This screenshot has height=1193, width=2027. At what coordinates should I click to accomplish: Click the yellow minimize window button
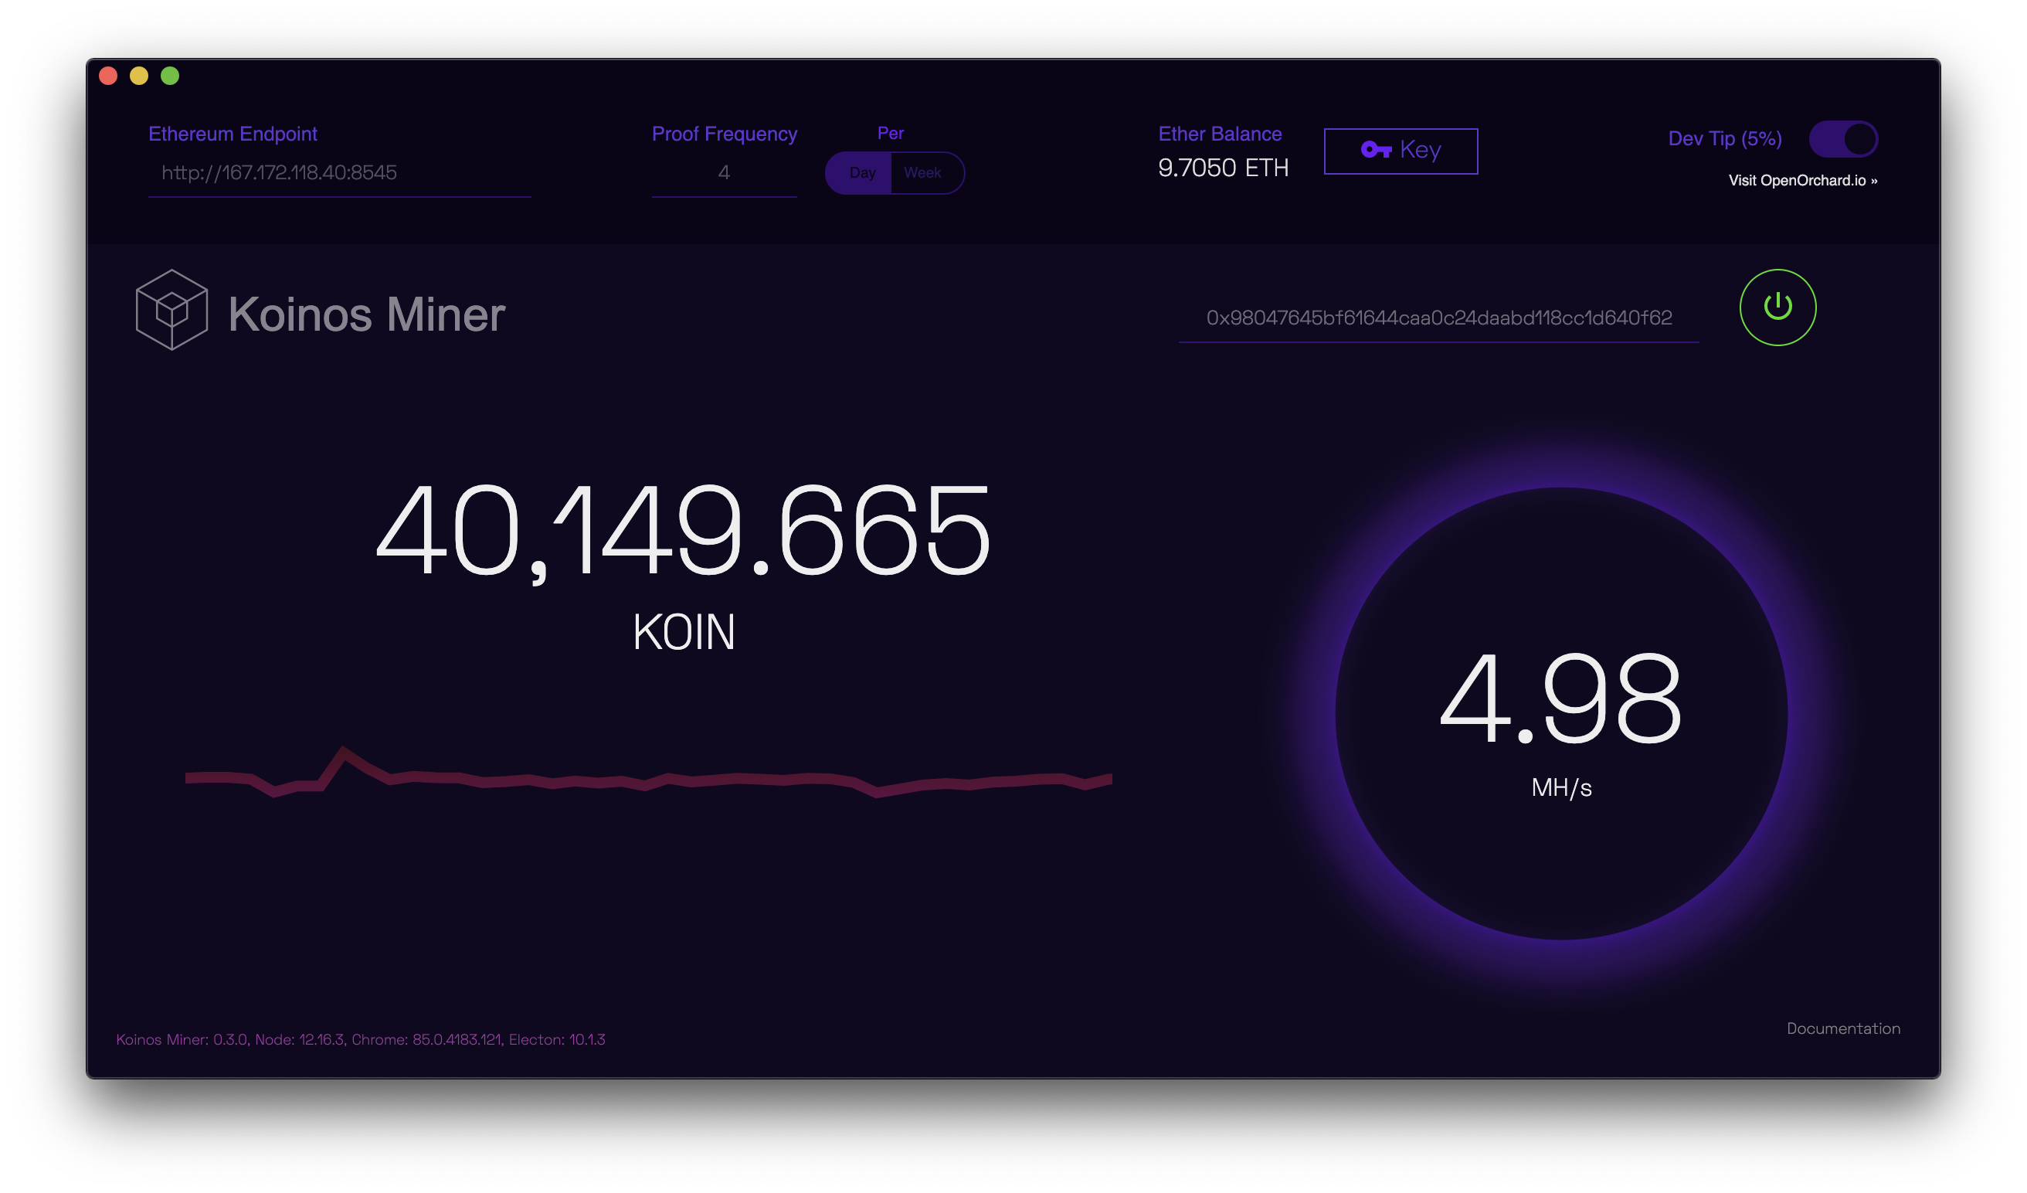[x=139, y=75]
